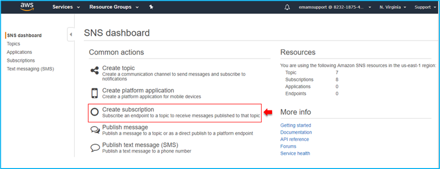Click Publish text message (SMS) link
This screenshot has width=440, height=169.
pyautogui.click(x=140, y=145)
